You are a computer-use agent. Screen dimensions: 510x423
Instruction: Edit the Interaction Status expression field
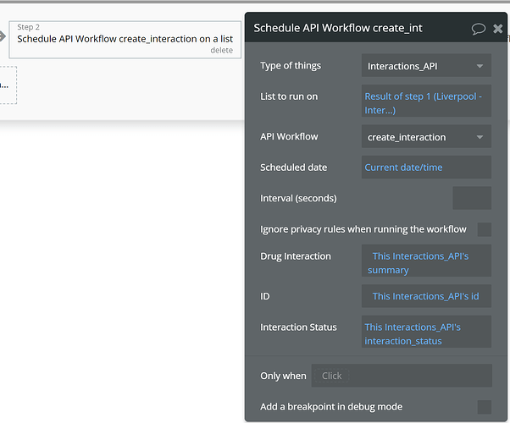point(425,333)
